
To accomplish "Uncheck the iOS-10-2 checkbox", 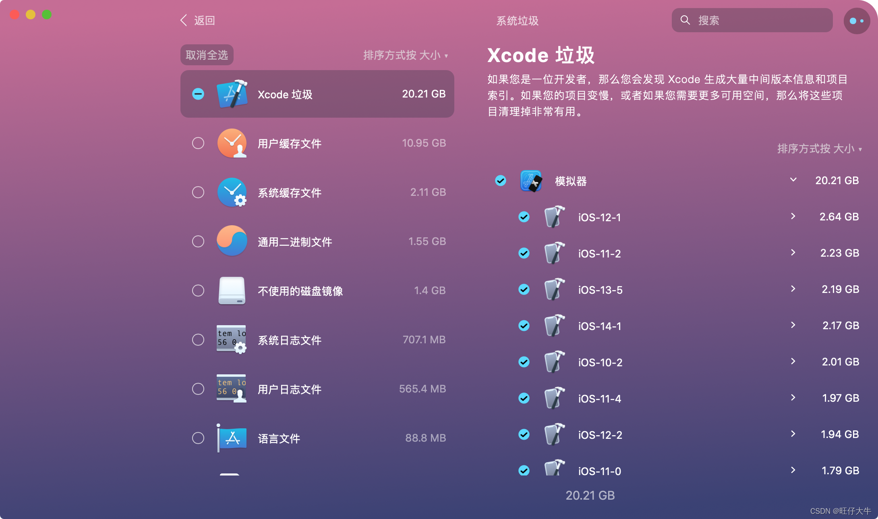I will (524, 362).
